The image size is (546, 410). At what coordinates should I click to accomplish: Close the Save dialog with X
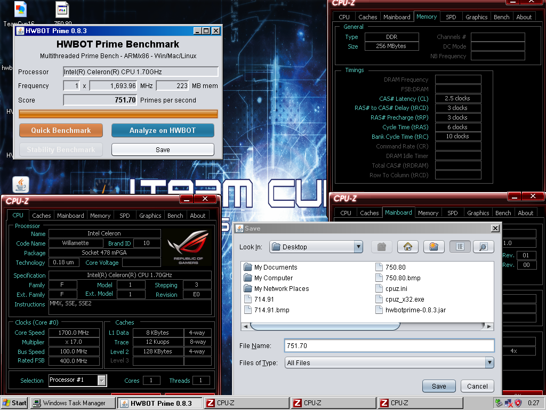tap(495, 228)
